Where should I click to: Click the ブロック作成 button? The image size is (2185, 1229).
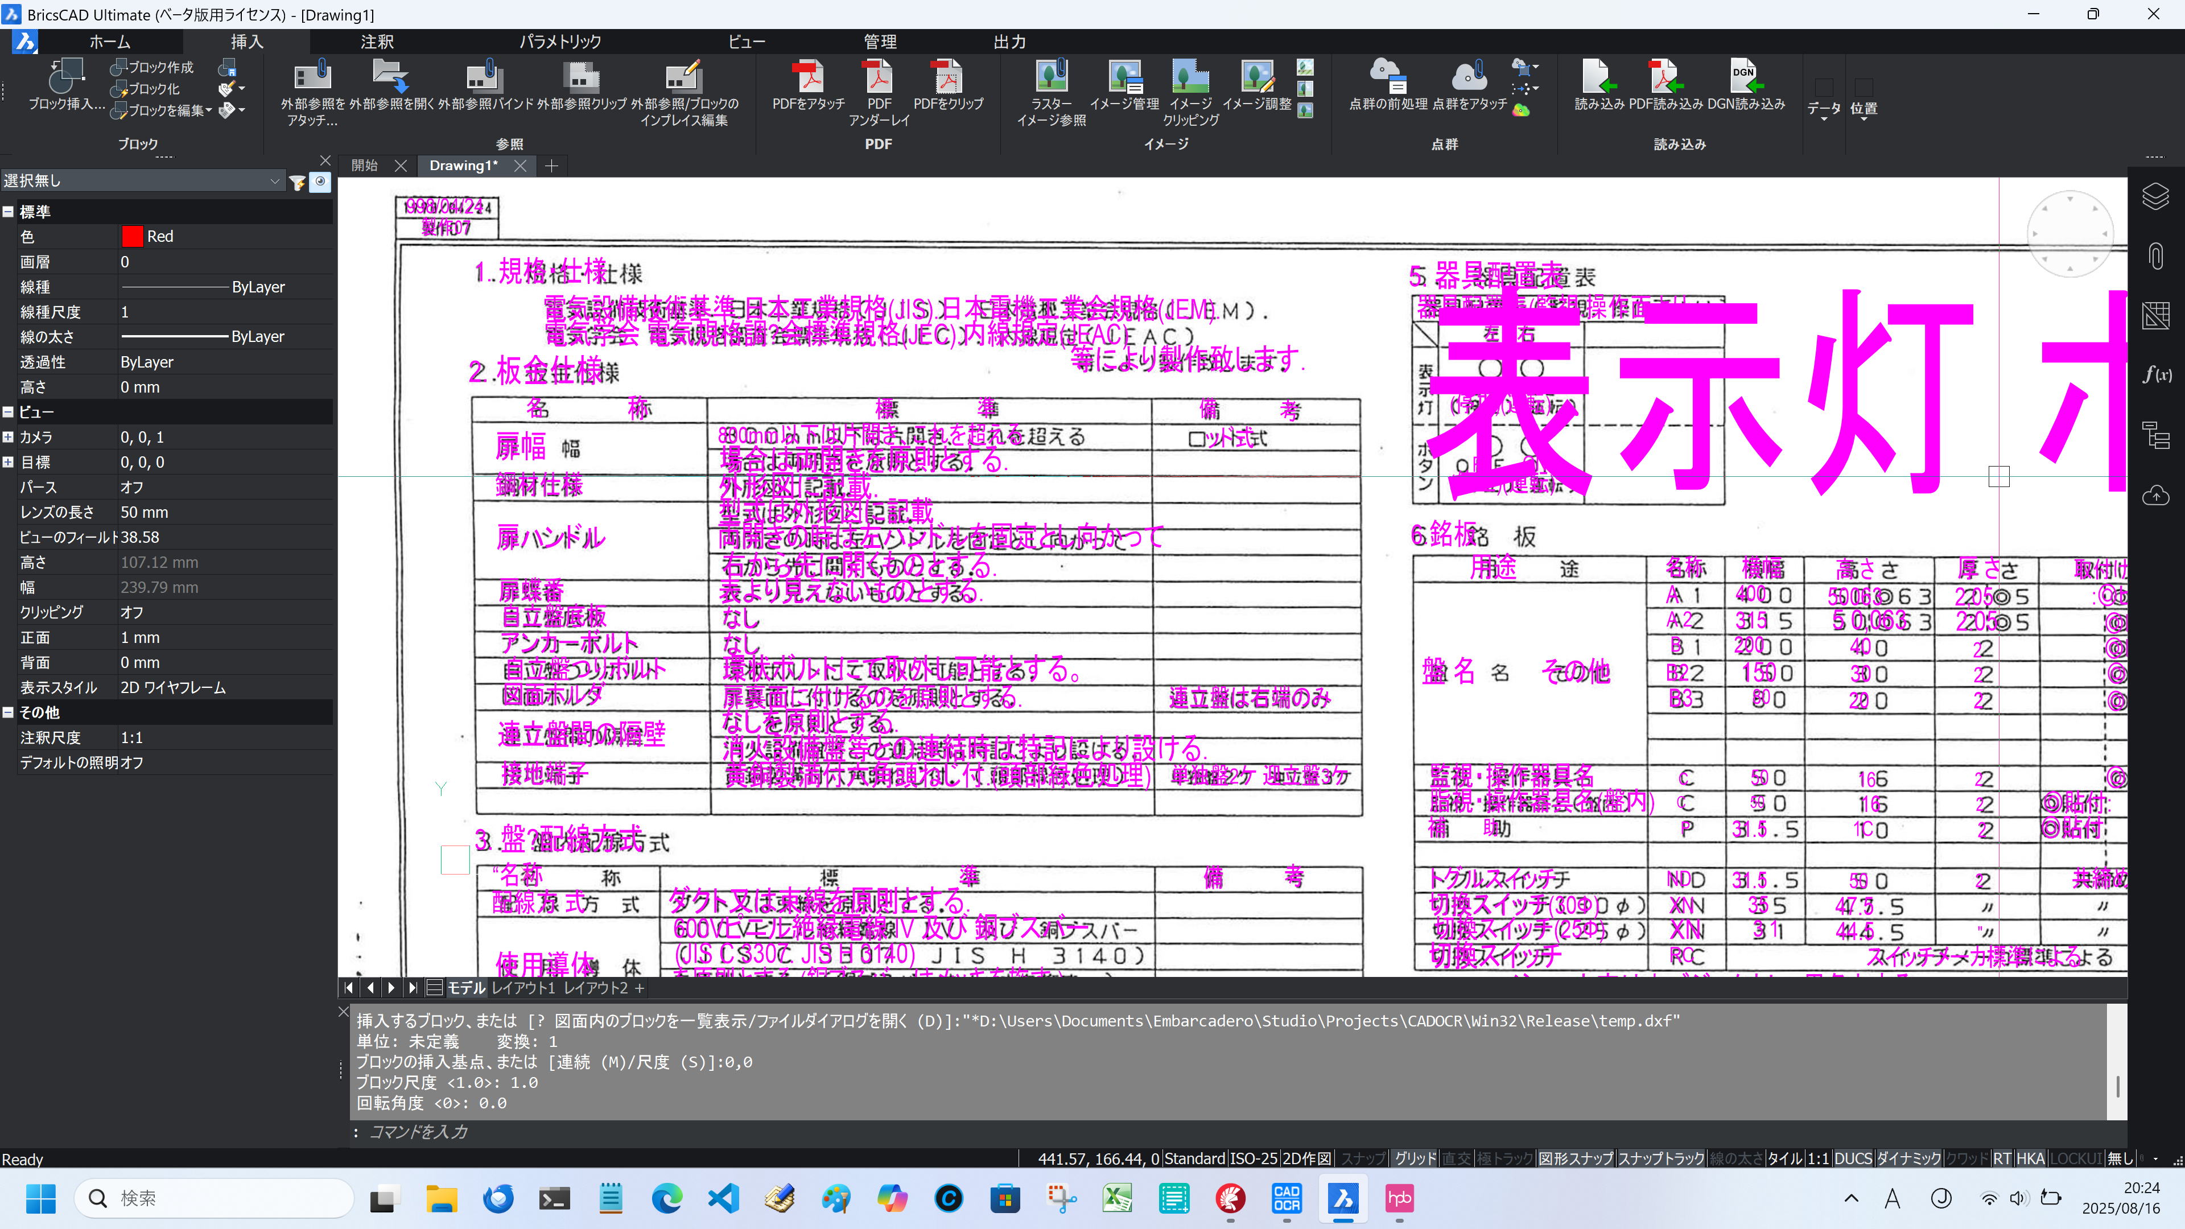pyautogui.click(x=152, y=67)
